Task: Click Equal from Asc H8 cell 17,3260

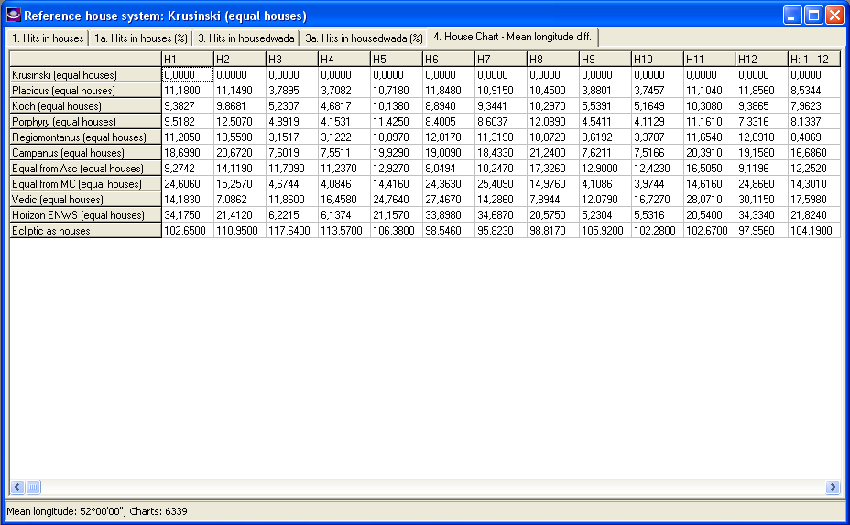Action: coord(553,169)
